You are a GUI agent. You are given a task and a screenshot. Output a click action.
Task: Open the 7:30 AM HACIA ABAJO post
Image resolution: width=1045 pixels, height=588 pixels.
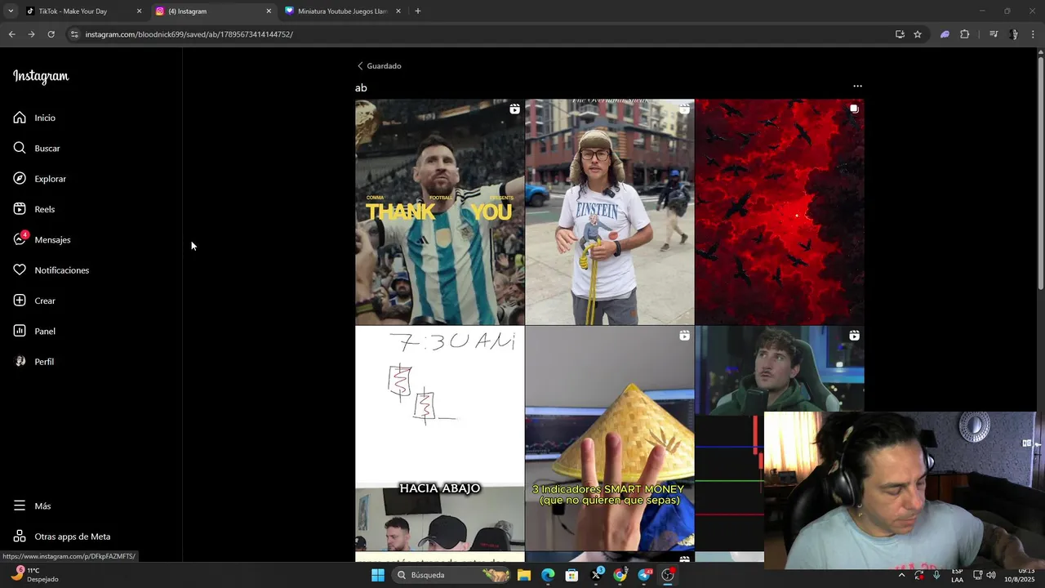439,439
